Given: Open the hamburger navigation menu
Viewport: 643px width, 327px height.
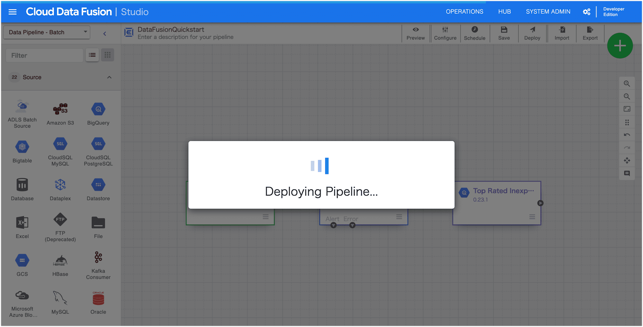Looking at the screenshot, I should point(13,12).
